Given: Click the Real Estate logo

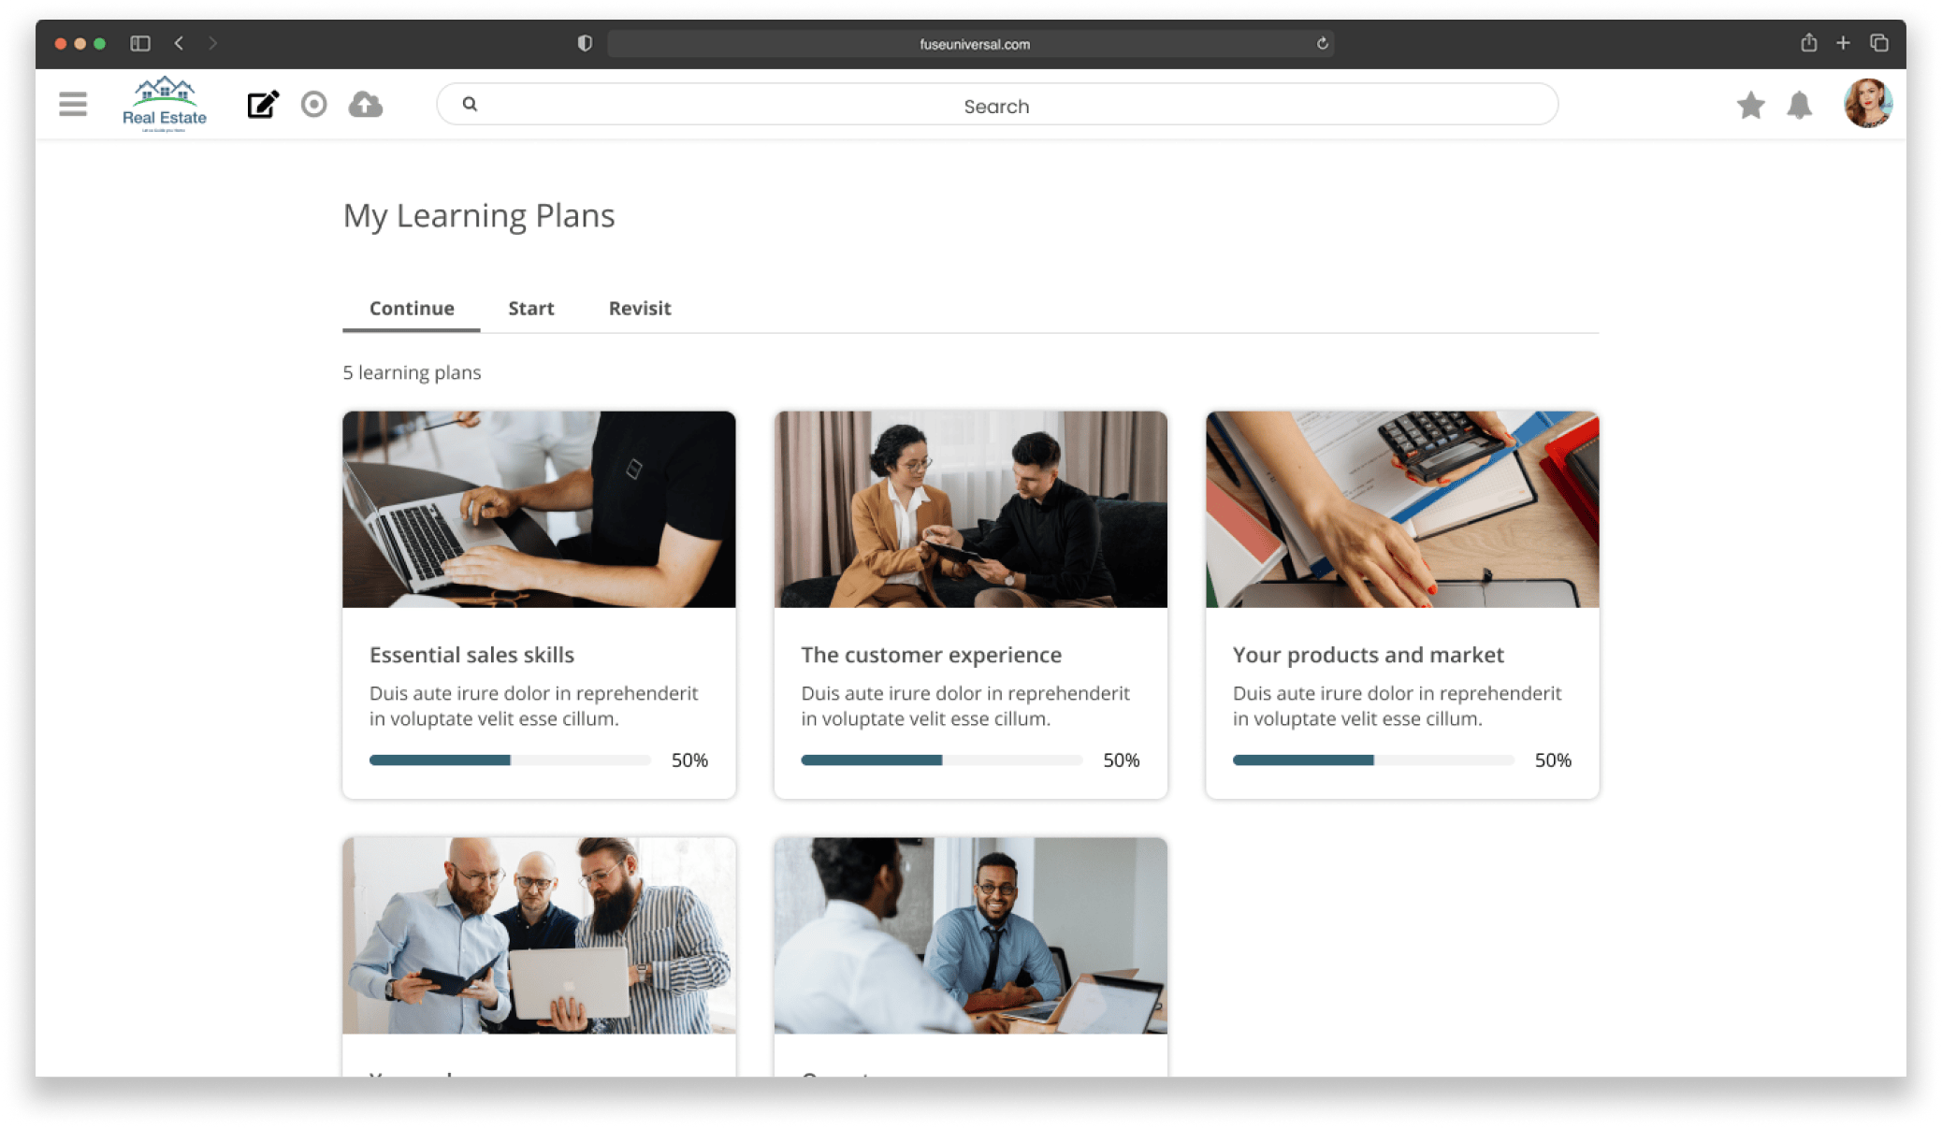Looking at the screenshot, I should tap(165, 104).
